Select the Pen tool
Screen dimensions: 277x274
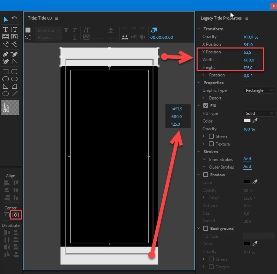(x=5, y=54)
